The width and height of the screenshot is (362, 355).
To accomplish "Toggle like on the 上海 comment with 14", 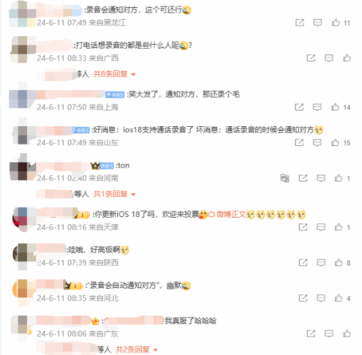I will point(335,107).
